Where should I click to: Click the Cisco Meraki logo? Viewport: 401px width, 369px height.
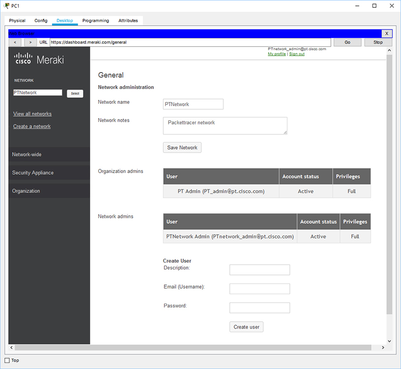pyautogui.click(x=39, y=59)
